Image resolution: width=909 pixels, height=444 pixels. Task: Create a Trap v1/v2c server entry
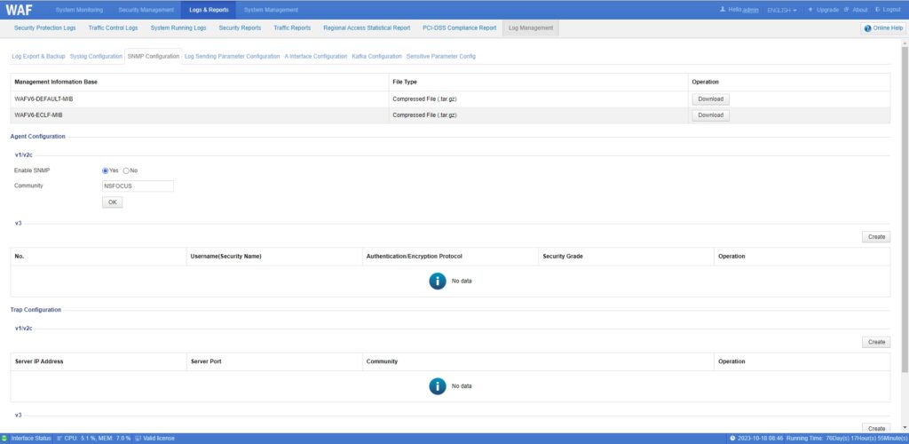click(x=876, y=342)
